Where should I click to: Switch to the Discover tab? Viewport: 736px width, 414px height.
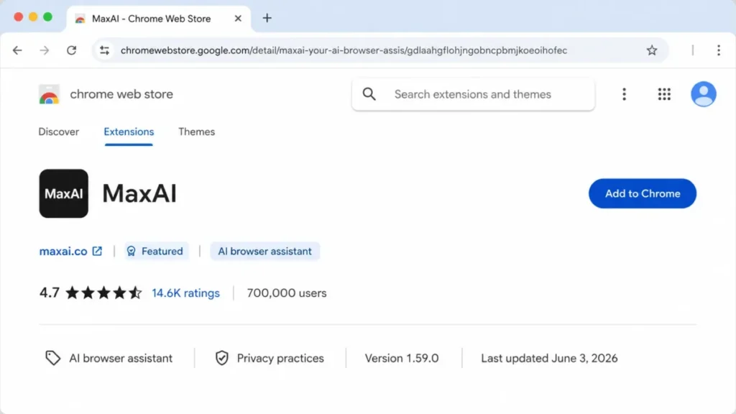[59, 132]
